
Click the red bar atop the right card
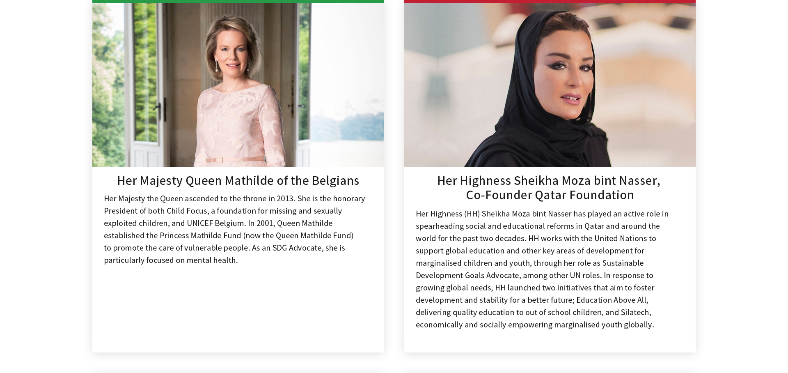tap(550, 1)
